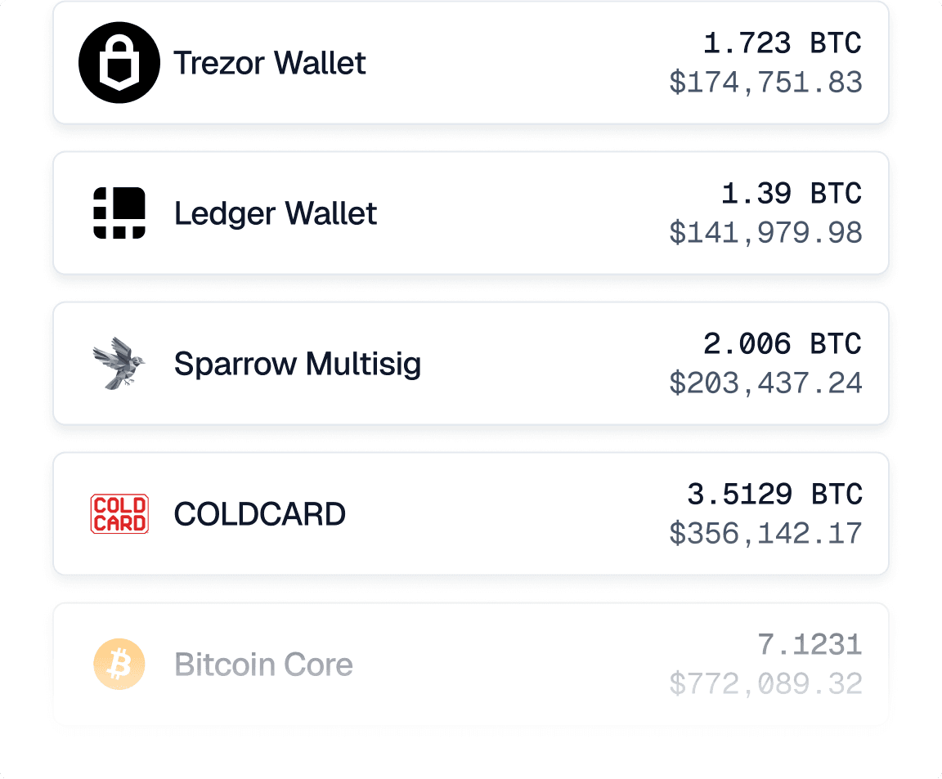This screenshot has height=779, width=942.
Task: Select the COLDCARD wallet name text
Action: point(259,514)
